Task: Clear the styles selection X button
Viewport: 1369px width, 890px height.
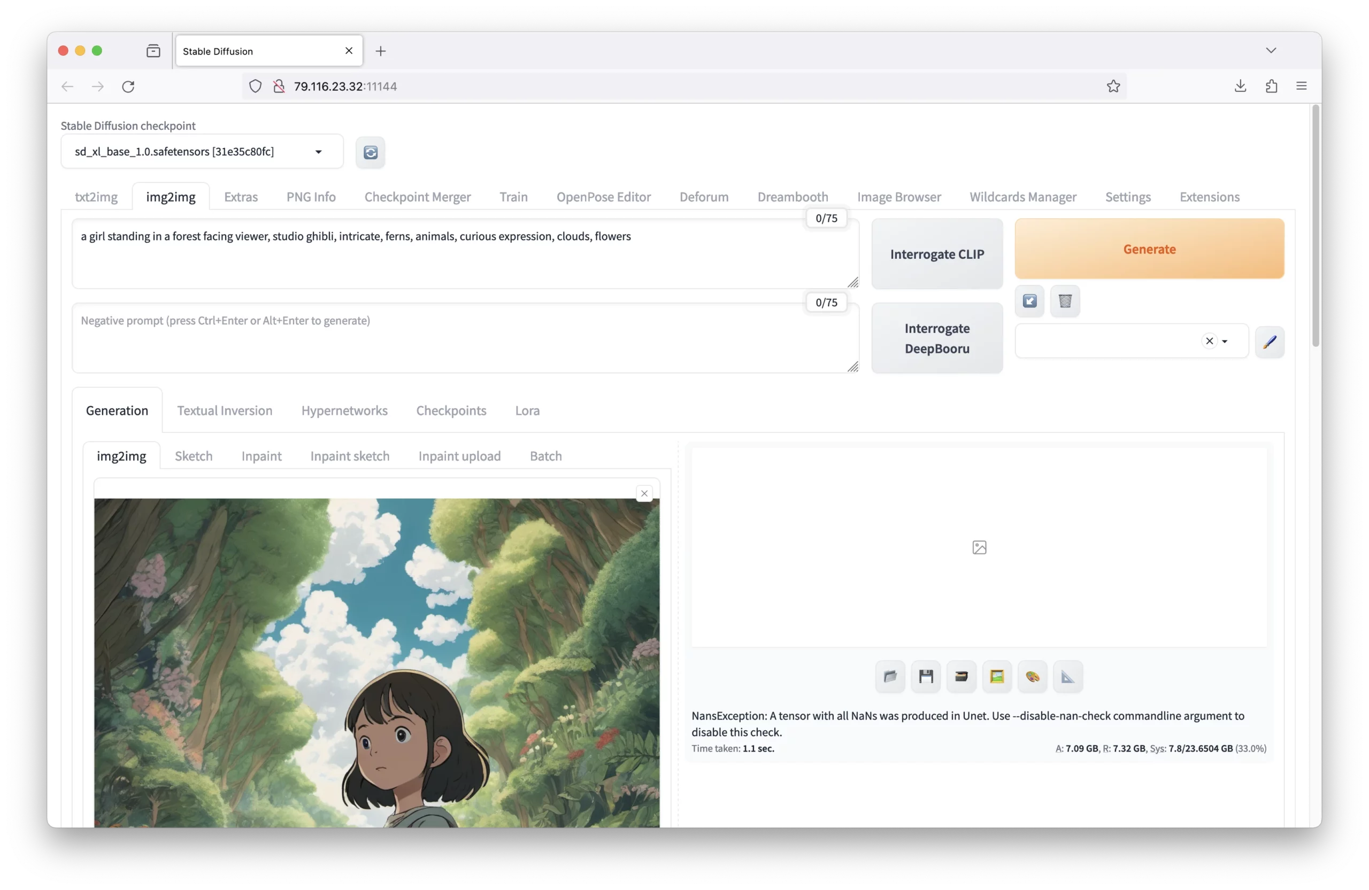Action: [x=1209, y=342]
